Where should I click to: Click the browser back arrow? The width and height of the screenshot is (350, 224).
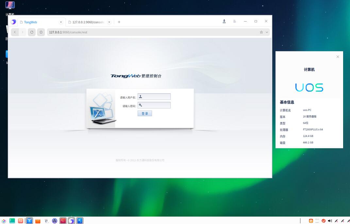click(x=15, y=32)
